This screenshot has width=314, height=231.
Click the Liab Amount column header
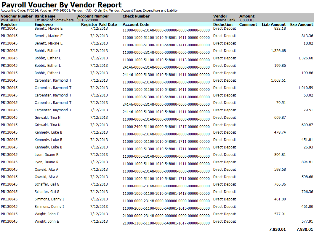pyautogui.click(x=274, y=24)
